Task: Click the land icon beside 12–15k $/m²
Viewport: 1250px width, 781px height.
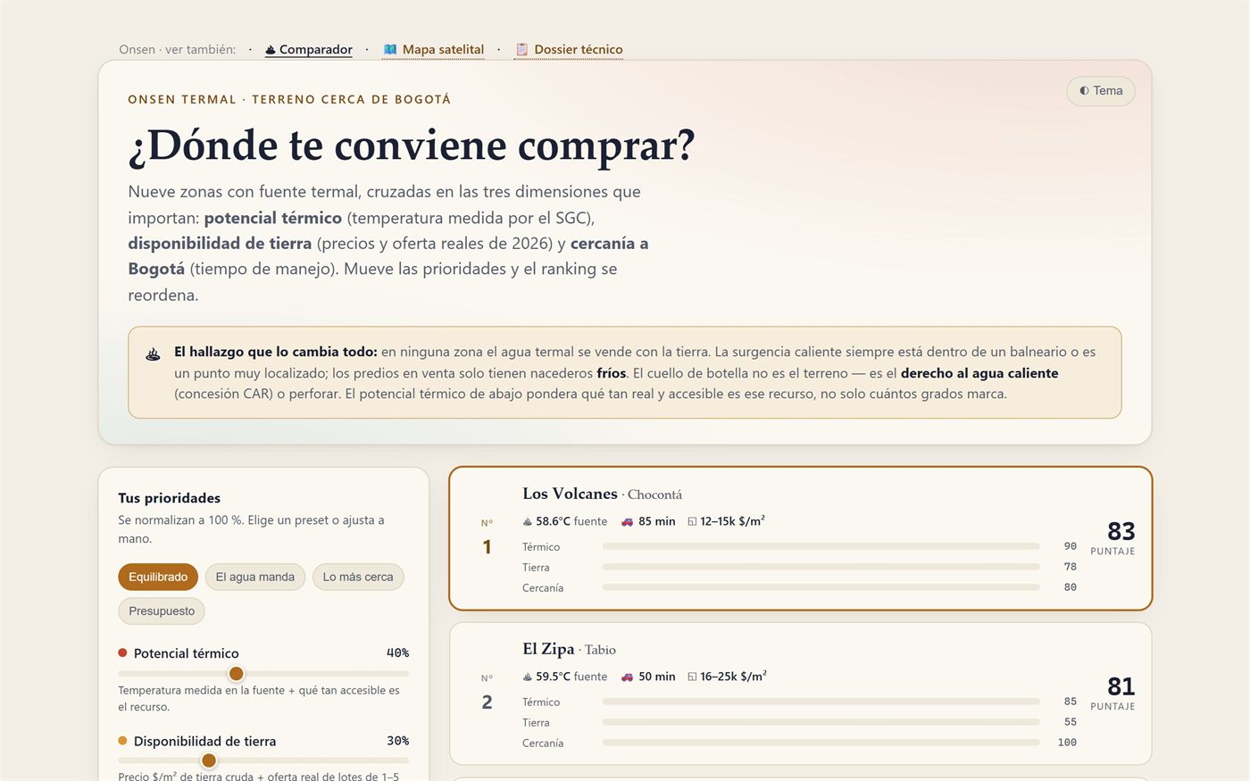Action: (692, 522)
